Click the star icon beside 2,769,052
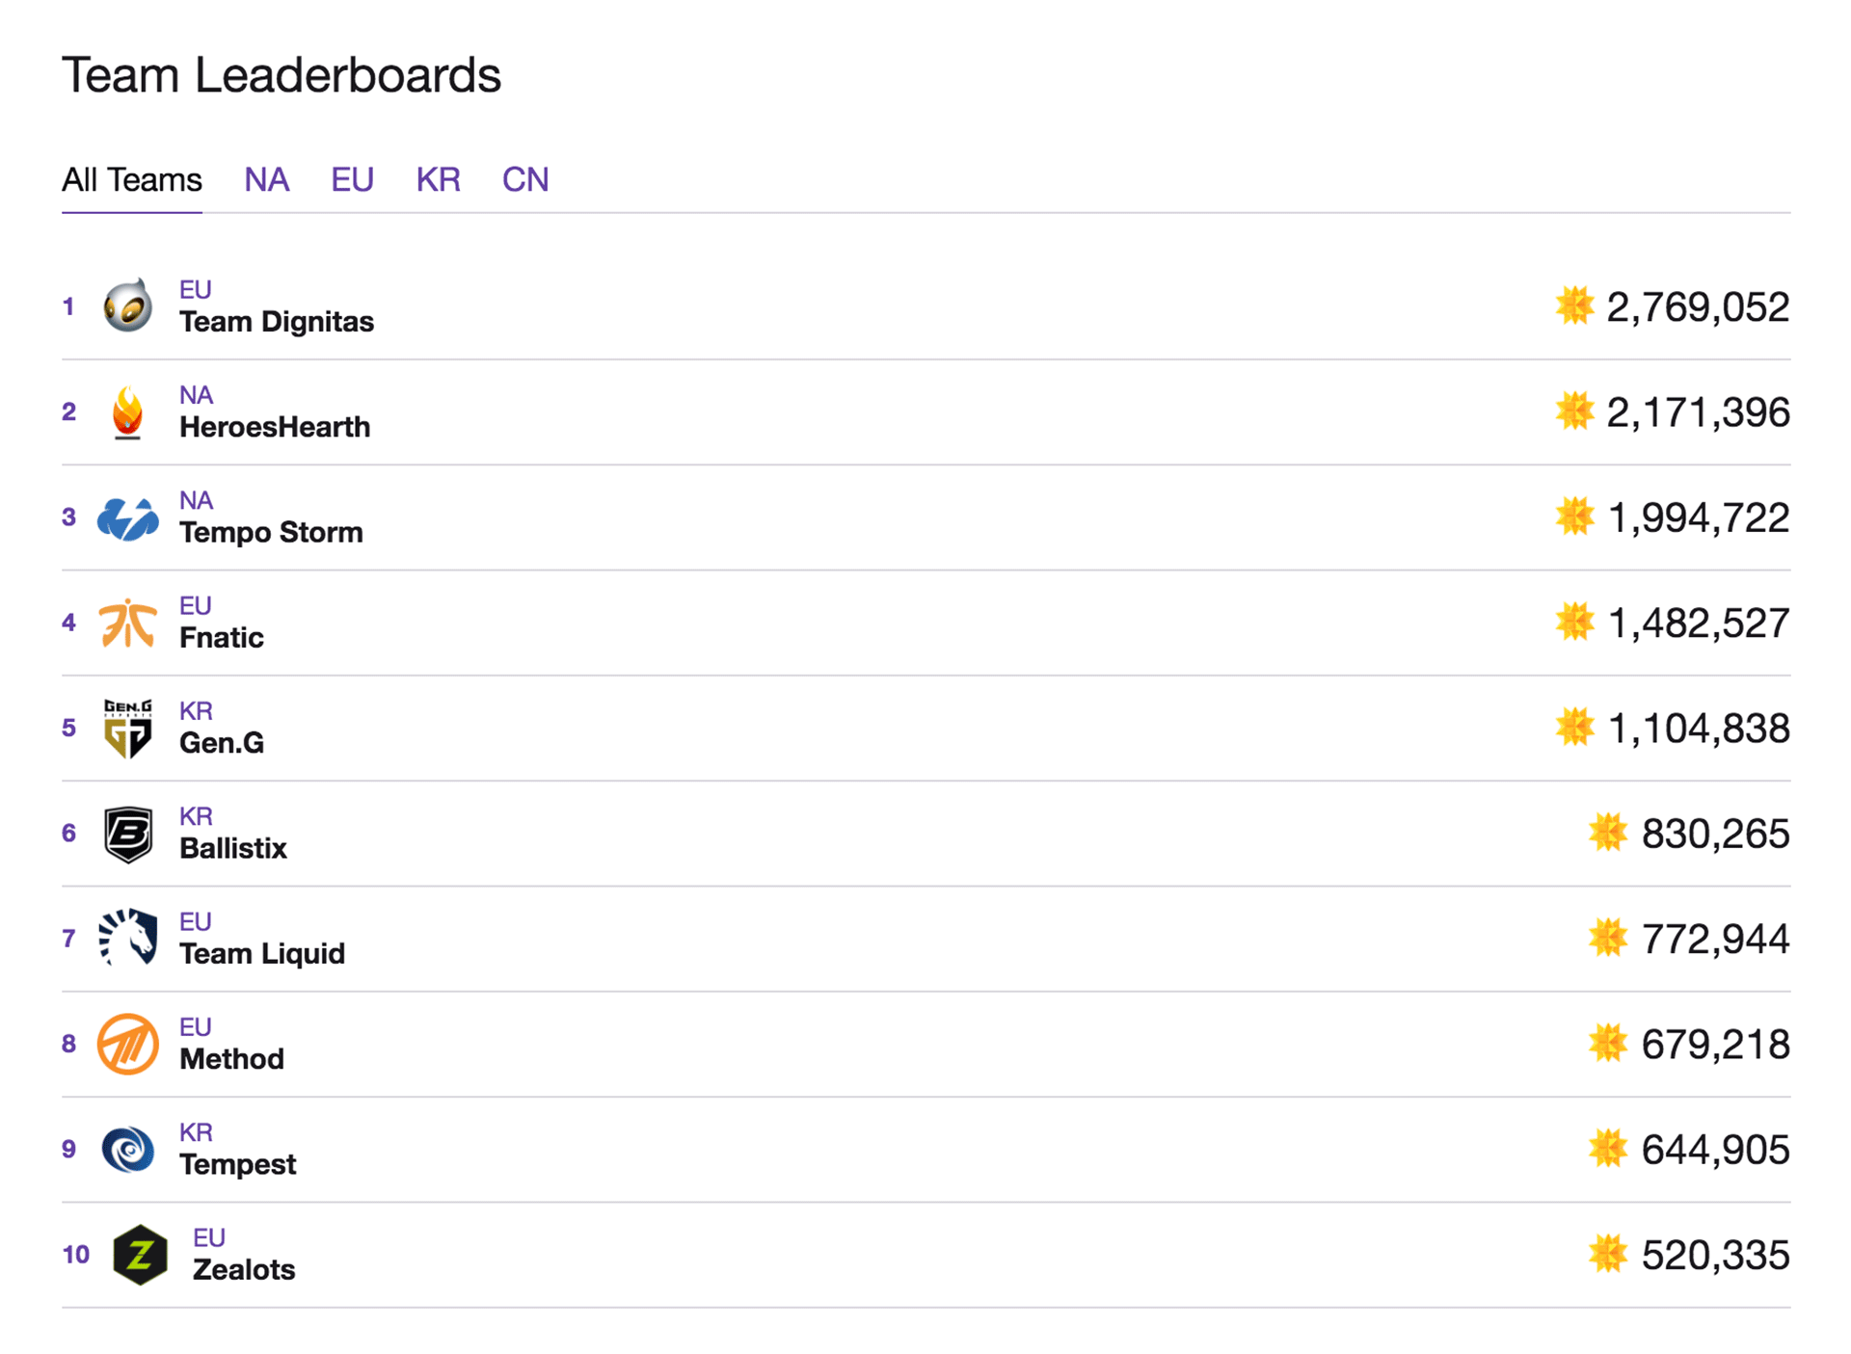The height and width of the screenshot is (1354, 1851). click(1574, 305)
